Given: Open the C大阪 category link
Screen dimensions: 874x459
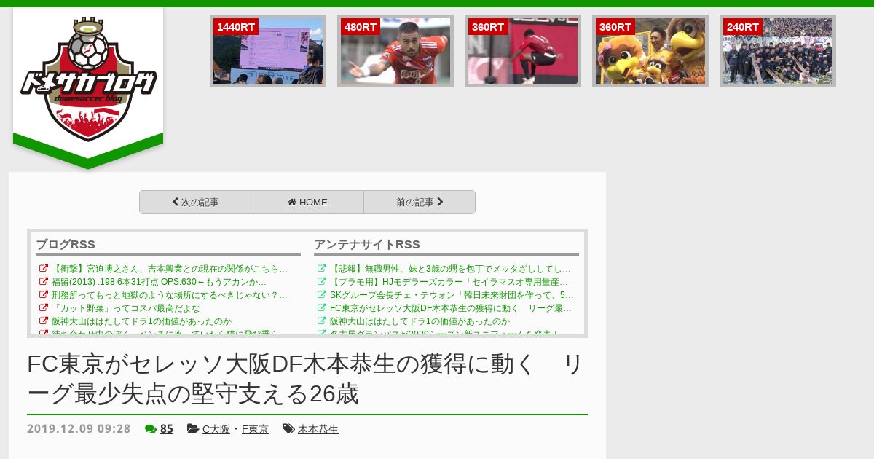Looking at the screenshot, I should click(216, 429).
